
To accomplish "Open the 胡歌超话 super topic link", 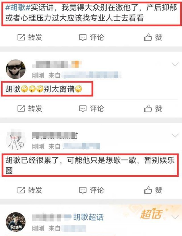I will pos(89,217).
